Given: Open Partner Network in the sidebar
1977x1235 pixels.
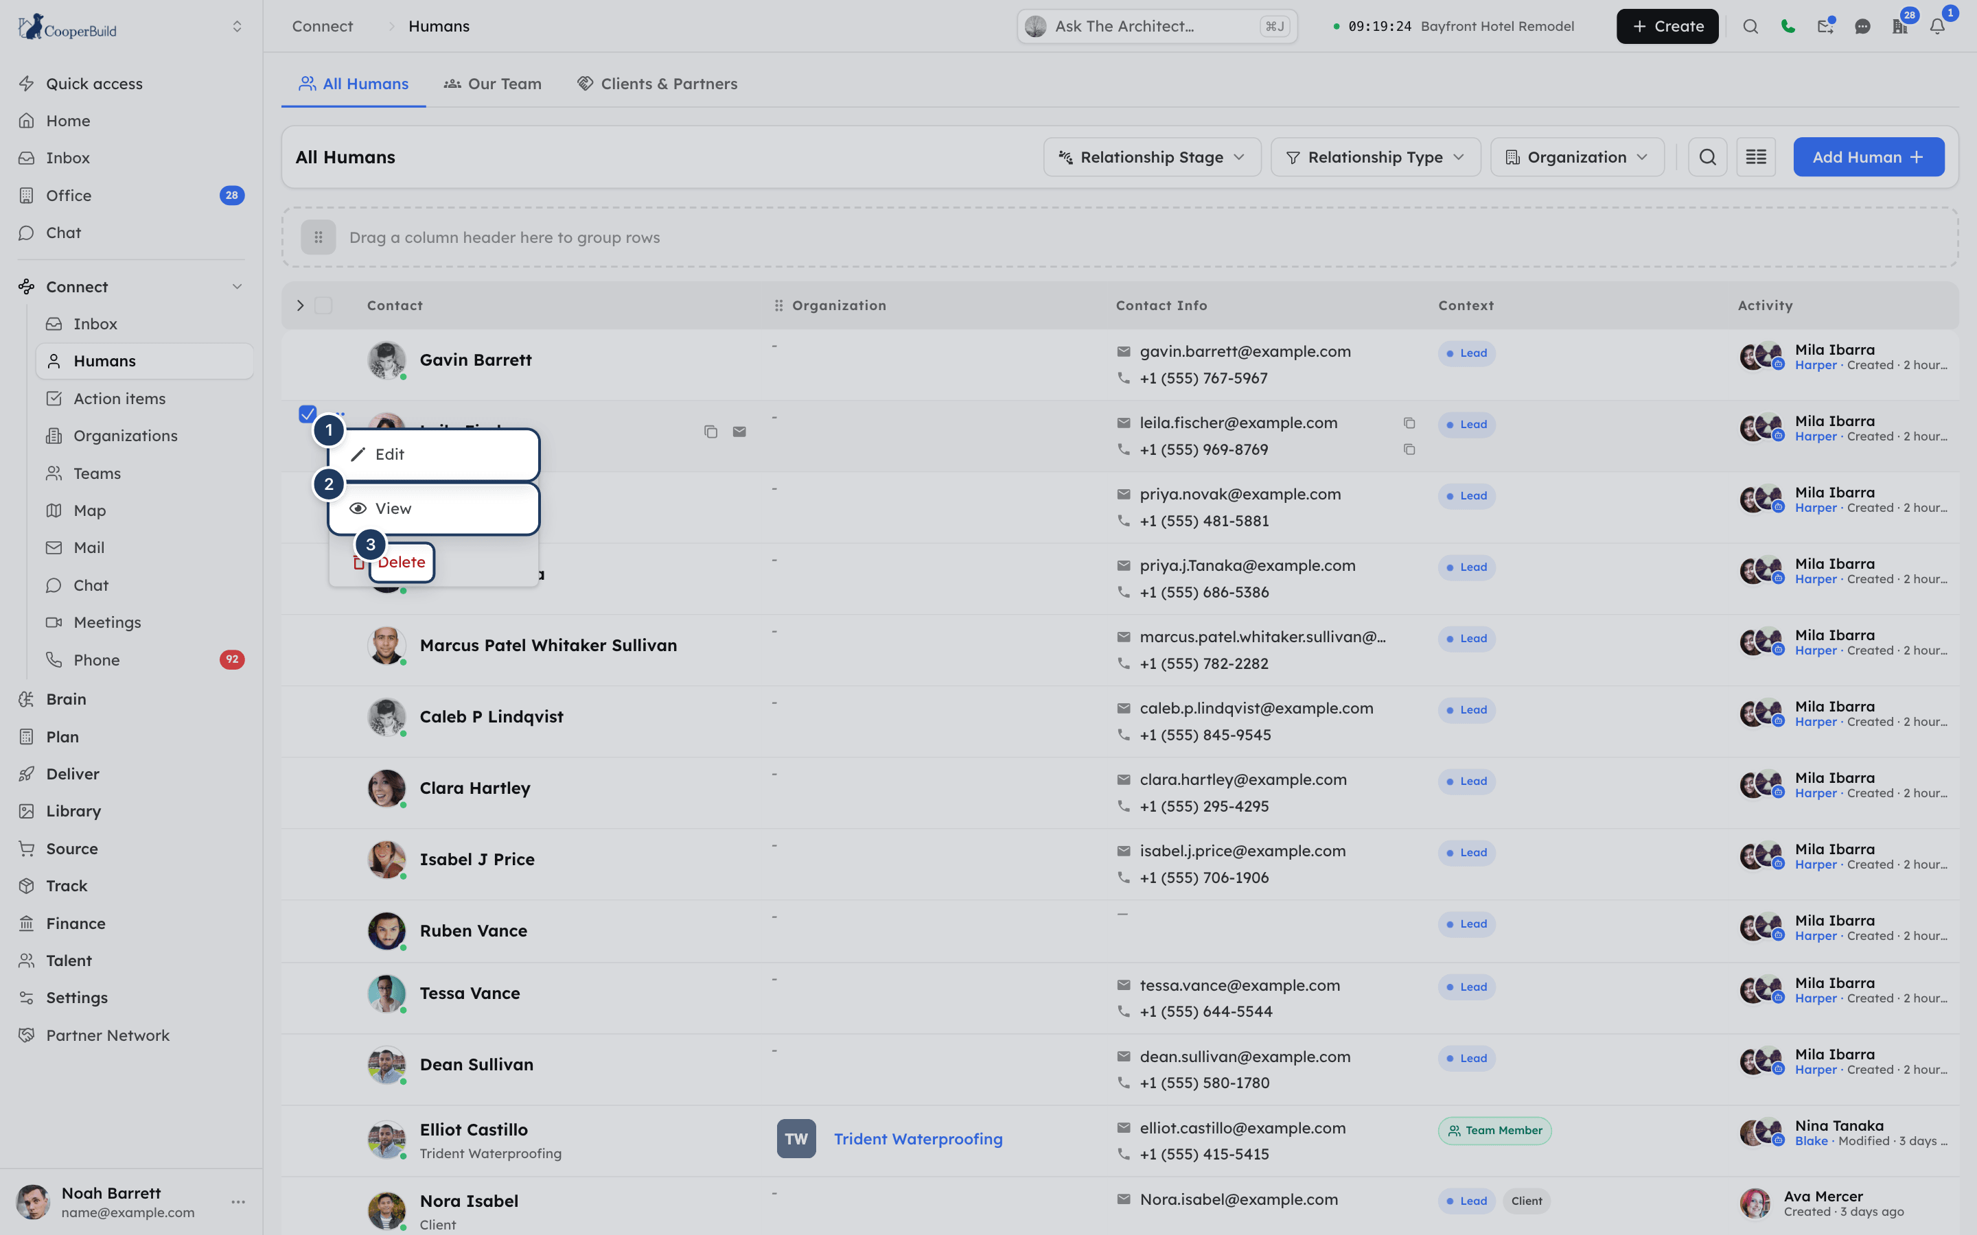Looking at the screenshot, I should (x=108, y=1035).
